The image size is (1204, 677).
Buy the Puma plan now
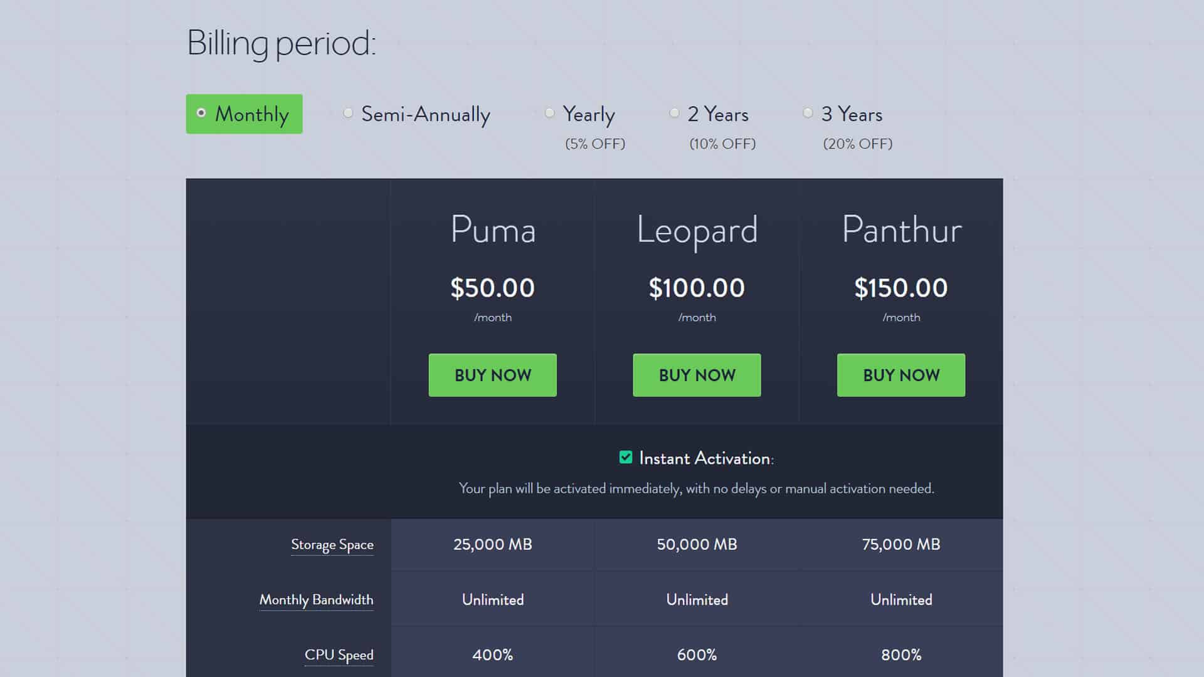tap(492, 375)
